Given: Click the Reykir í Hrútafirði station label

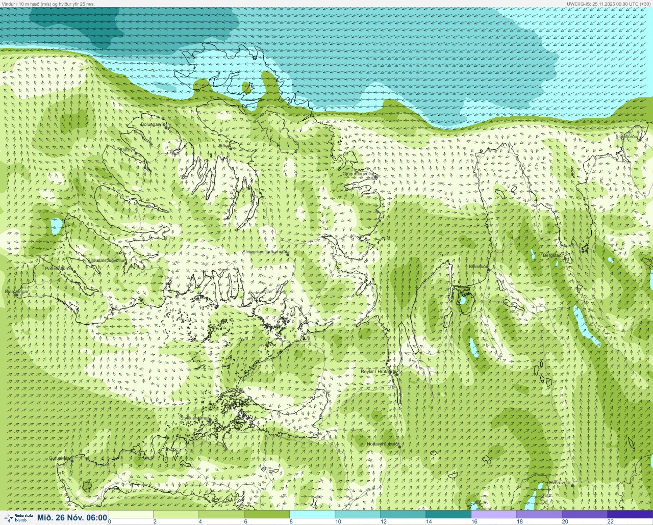Looking at the screenshot, I should pos(379,371).
